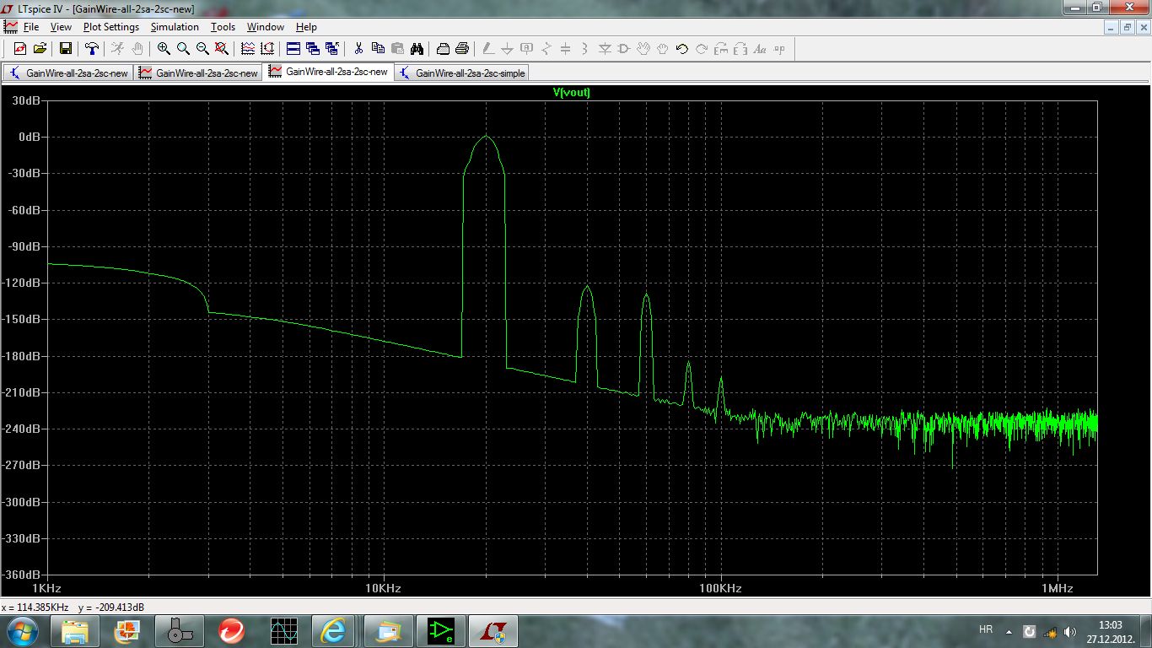Image resolution: width=1152 pixels, height=648 pixels.
Task: Click the cursor coordinates readout in status bar
Action: click(x=73, y=607)
